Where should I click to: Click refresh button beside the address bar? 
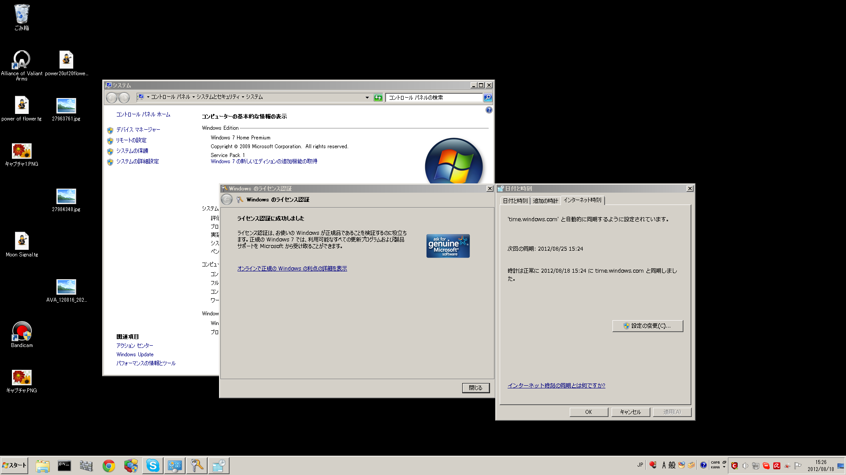[378, 98]
